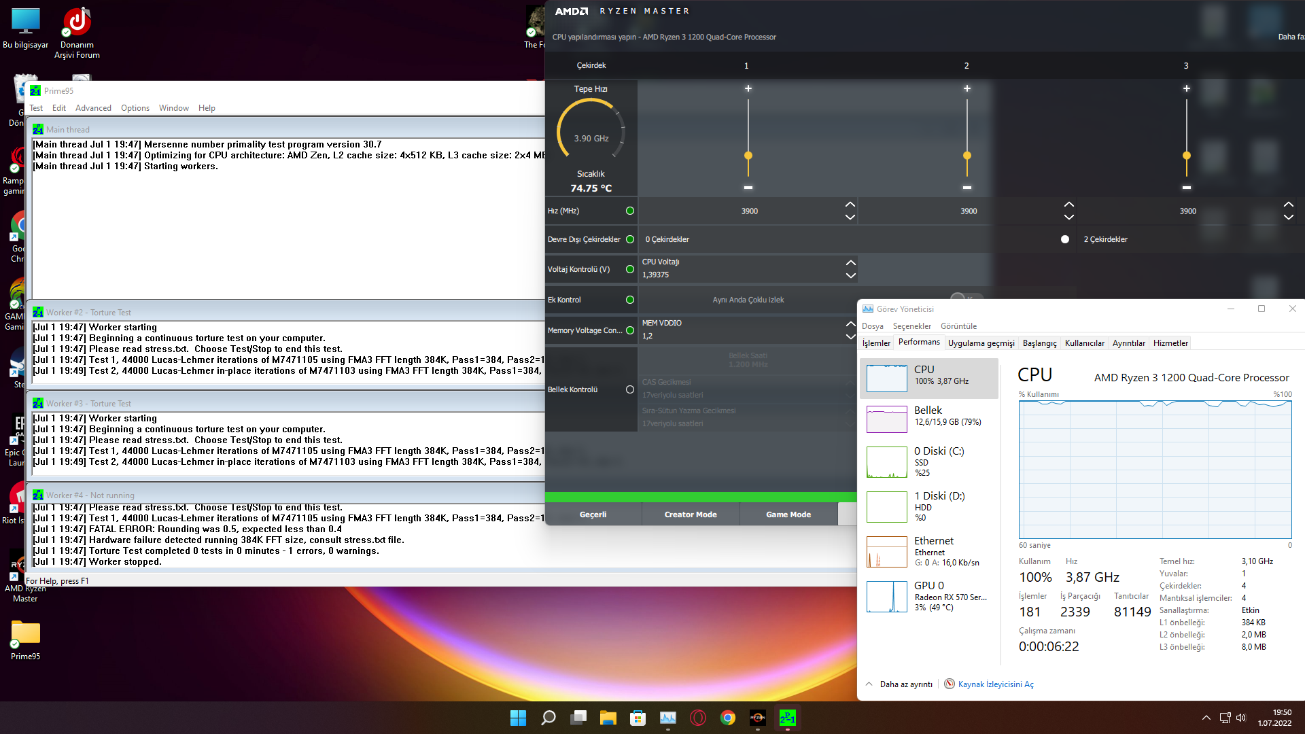Decrease core 1 speed with down arrow
Screen dimensions: 1305x734
850,217
